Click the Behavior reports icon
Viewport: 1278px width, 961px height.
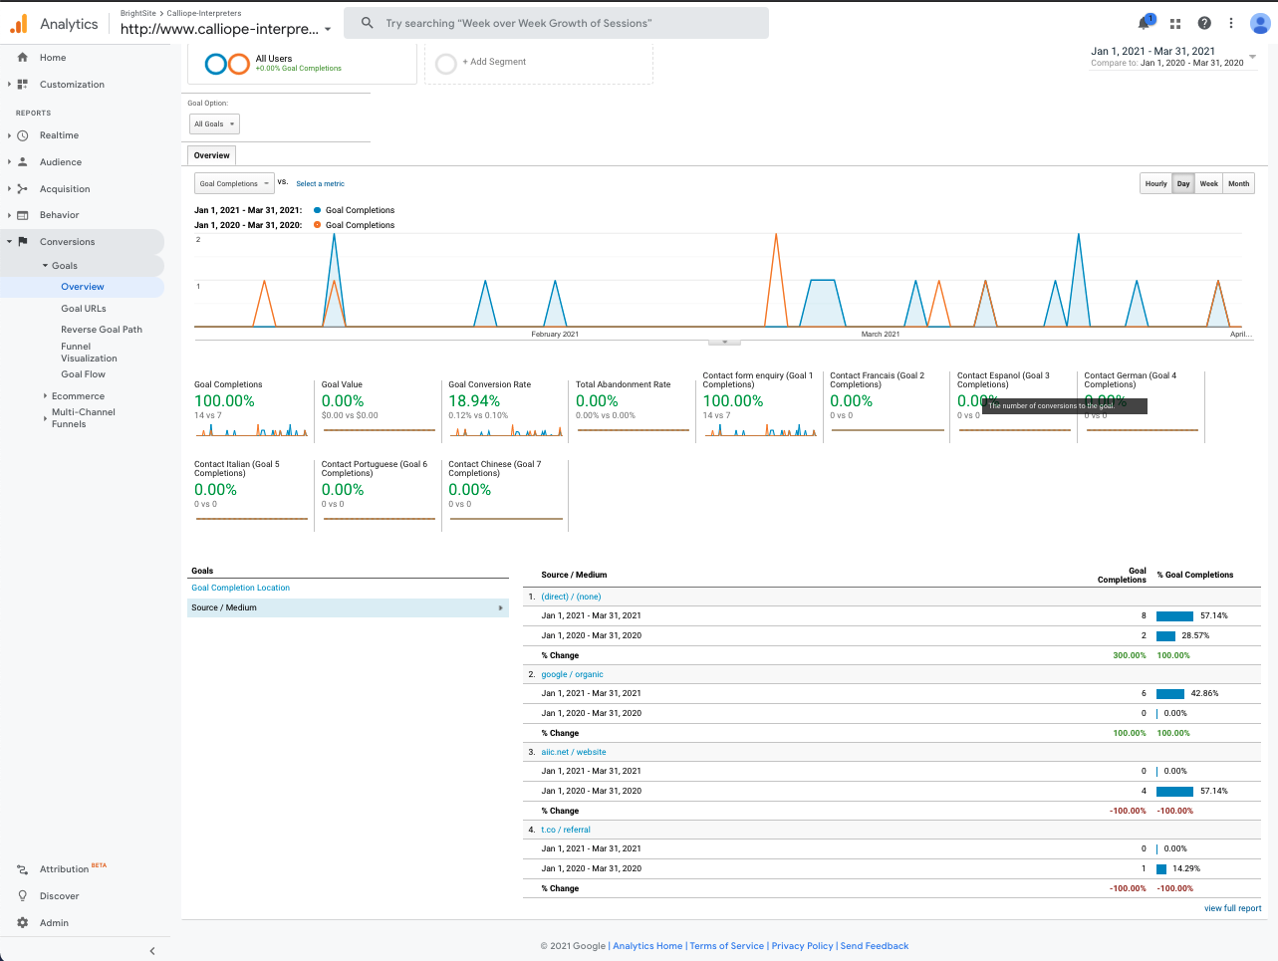click(x=22, y=214)
